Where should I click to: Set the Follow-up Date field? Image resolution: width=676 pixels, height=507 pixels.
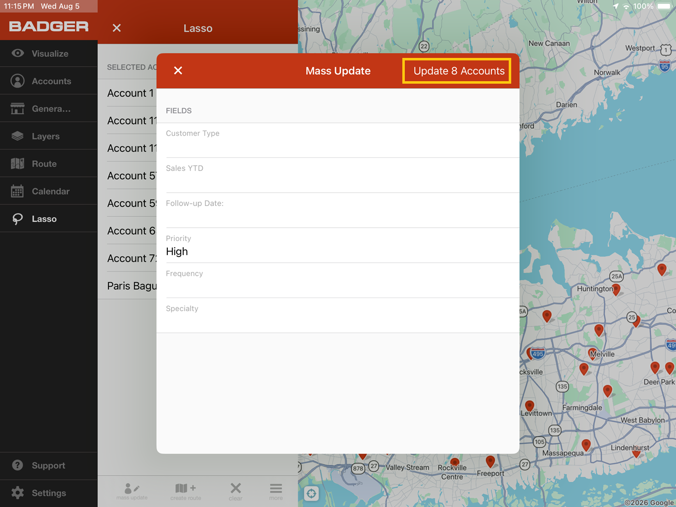pyautogui.click(x=338, y=210)
